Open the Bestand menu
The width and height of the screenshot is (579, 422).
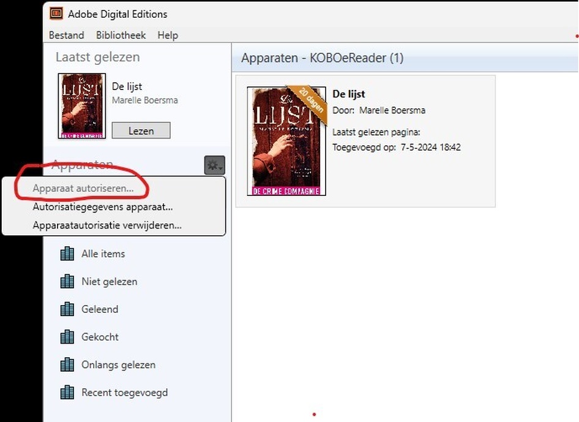click(x=67, y=35)
